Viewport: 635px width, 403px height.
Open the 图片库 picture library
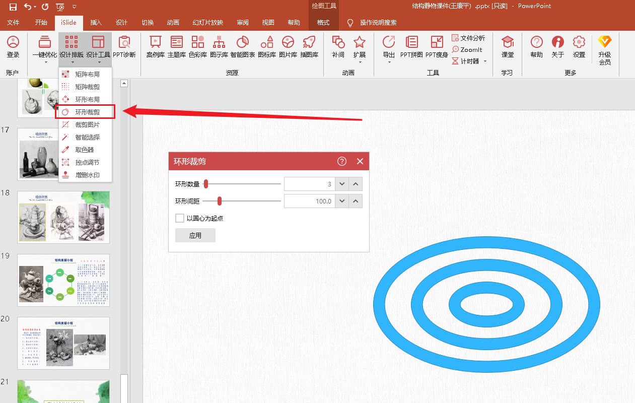tap(288, 47)
